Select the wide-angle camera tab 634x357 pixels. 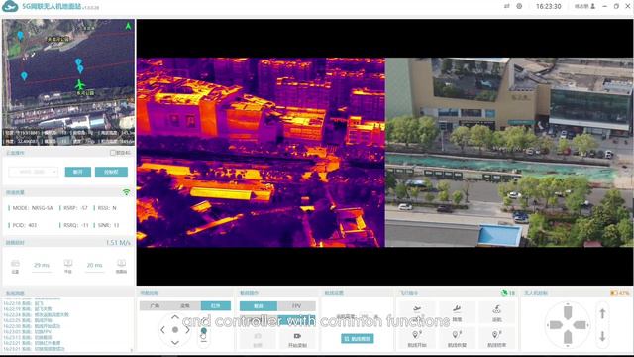pos(155,306)
